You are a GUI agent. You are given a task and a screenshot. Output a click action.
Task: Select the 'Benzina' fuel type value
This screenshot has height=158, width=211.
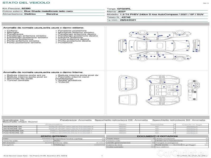[52, 14]
